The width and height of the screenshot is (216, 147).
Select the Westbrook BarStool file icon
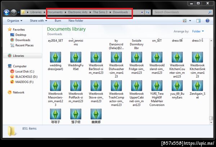tap(96, 57)
